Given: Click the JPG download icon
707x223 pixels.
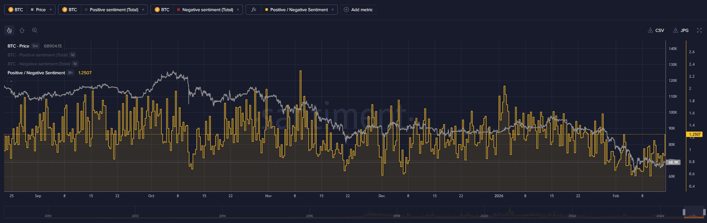Looking at the screenshot, I should [x=676, y=30].
